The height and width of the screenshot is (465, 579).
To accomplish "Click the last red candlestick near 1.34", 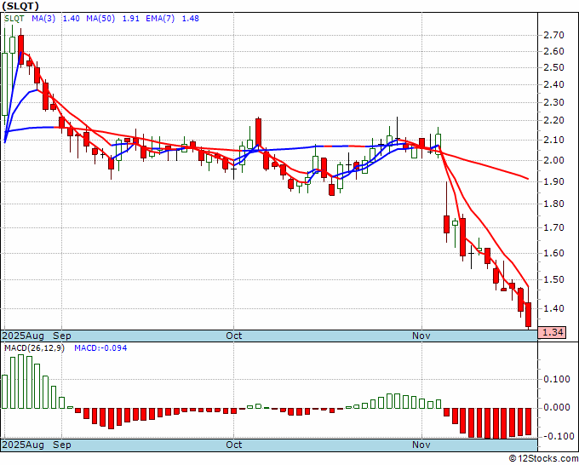I will (x=529, y=314).
